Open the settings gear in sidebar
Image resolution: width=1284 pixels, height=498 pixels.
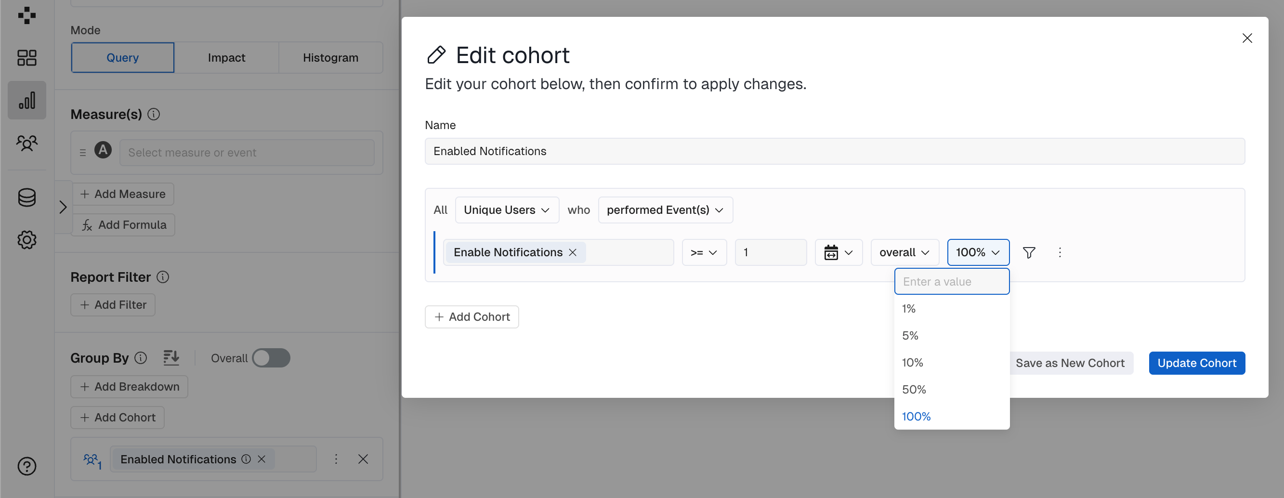point(27,240)
